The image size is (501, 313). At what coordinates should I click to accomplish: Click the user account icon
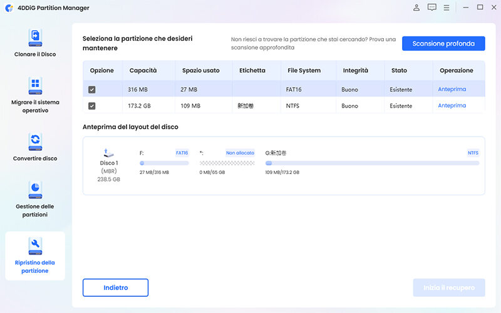coord(416,8)
